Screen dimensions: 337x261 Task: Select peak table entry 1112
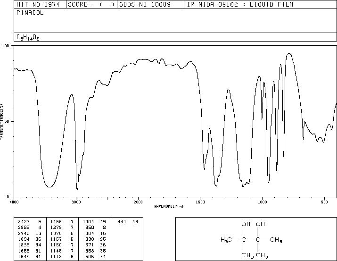[56, 257]
